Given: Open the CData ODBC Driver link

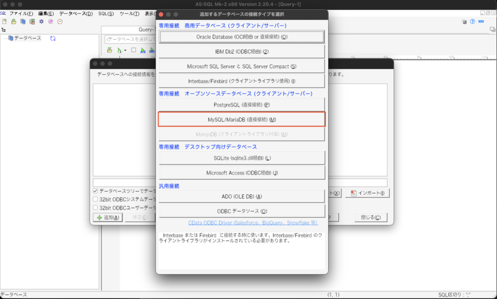Looking at the screenshot, I should [x=253, y=223].
